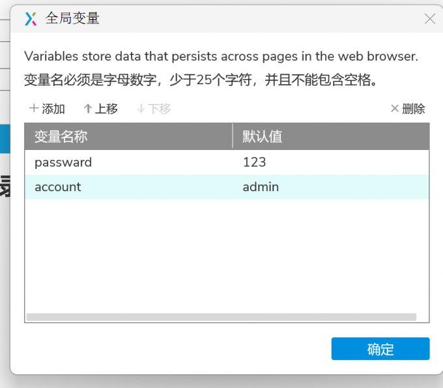The image size is (443, 388).
Task: Click the Axure X logo icon
Action: tap(31, 19)
